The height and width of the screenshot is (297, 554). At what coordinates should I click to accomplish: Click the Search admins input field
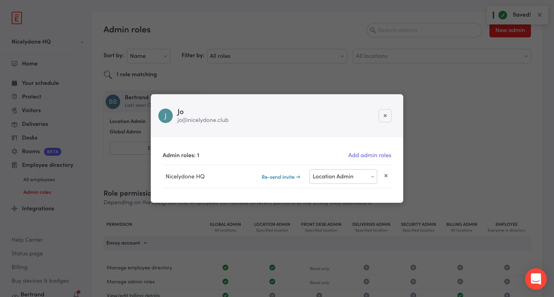424,30
